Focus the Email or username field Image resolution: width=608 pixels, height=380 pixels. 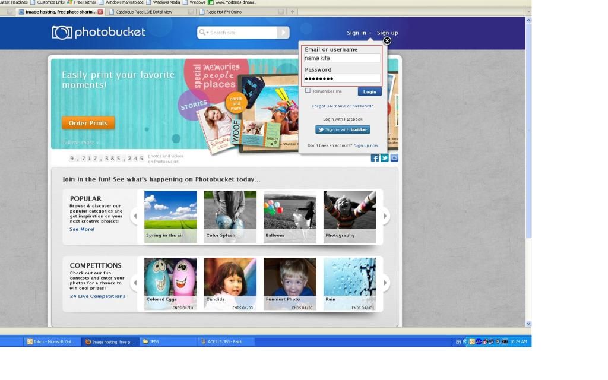pyautogui.click(x=342, y=58)
